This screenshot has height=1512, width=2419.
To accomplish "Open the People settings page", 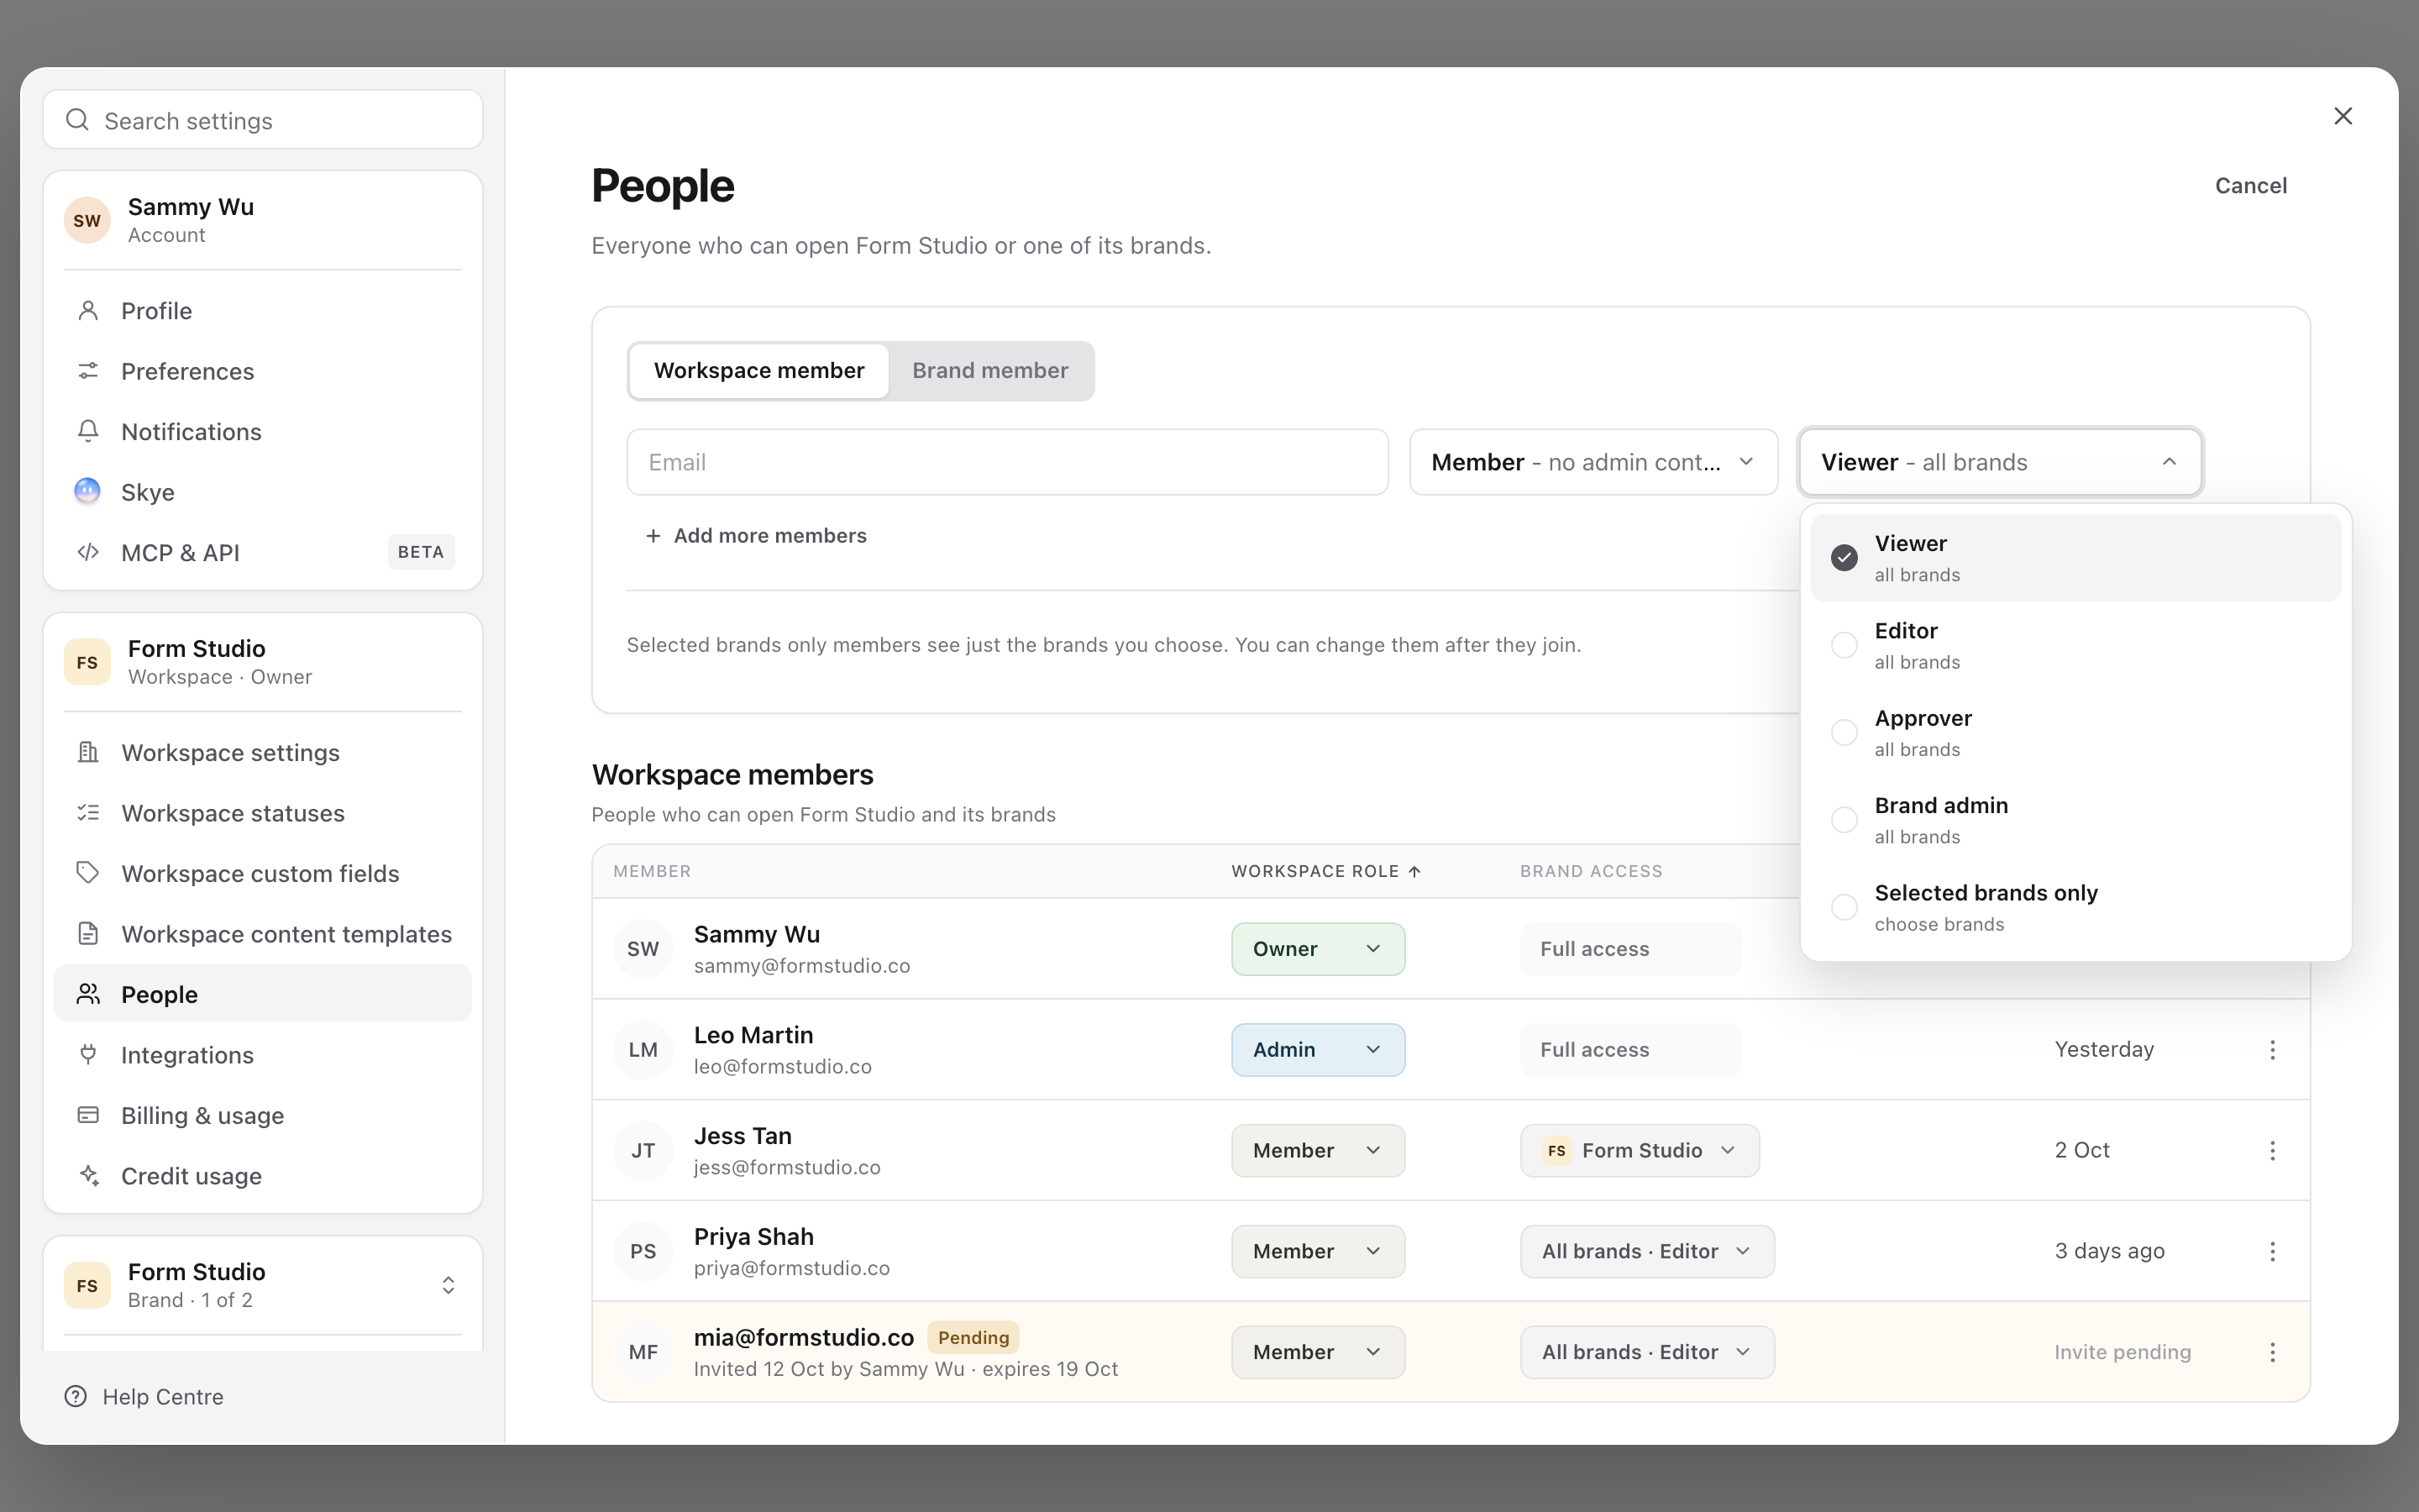I will [x=262, y=994].
